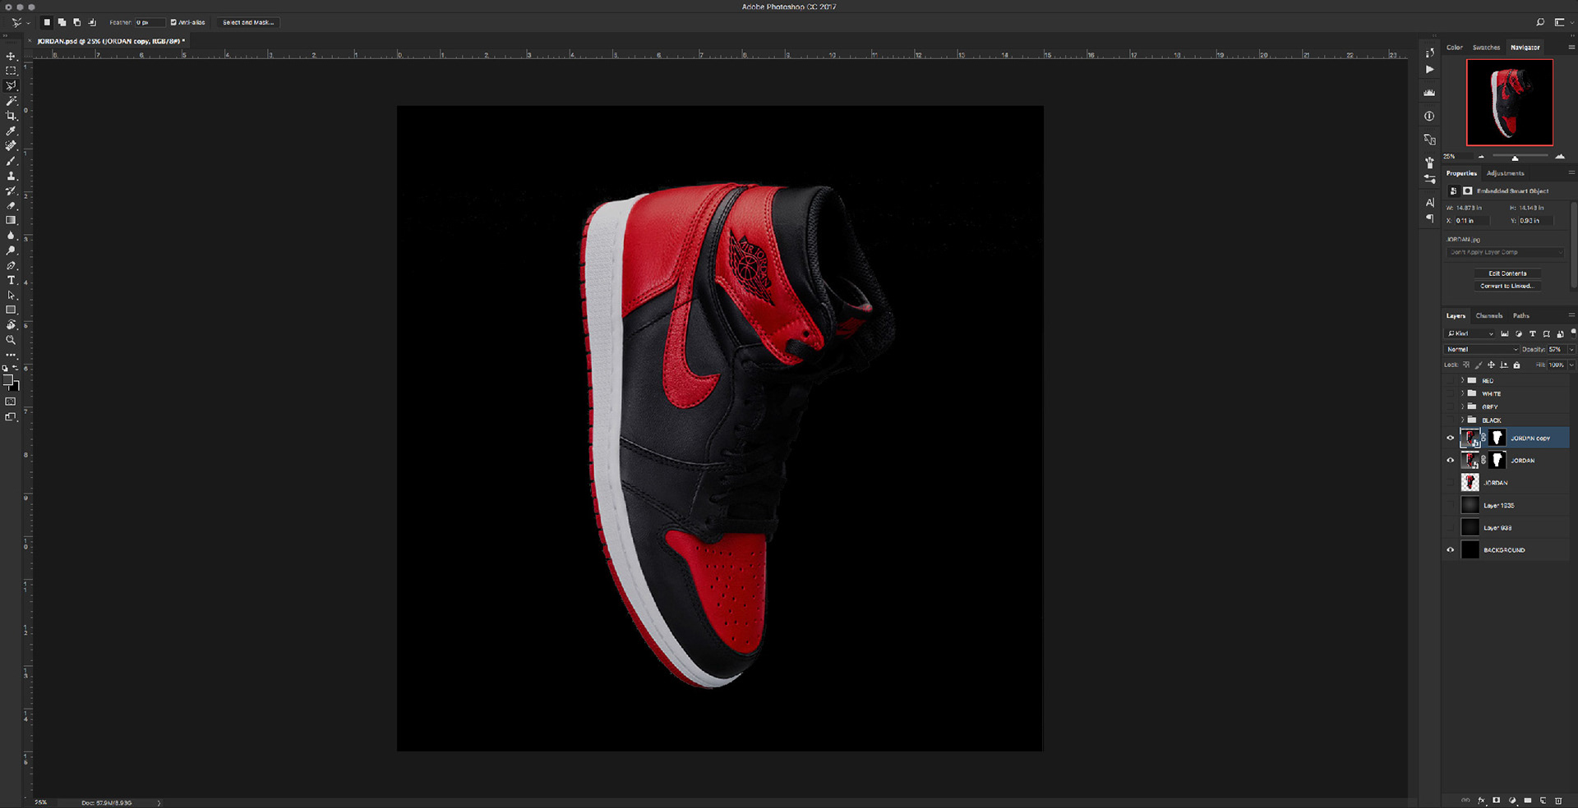Select the Eyedropper tool
1578x808 pixels.
(x=11, y=131)
